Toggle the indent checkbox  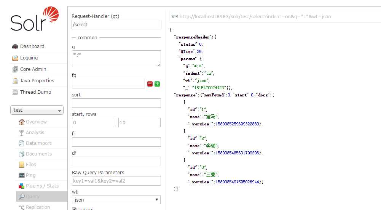pos(74,209)
